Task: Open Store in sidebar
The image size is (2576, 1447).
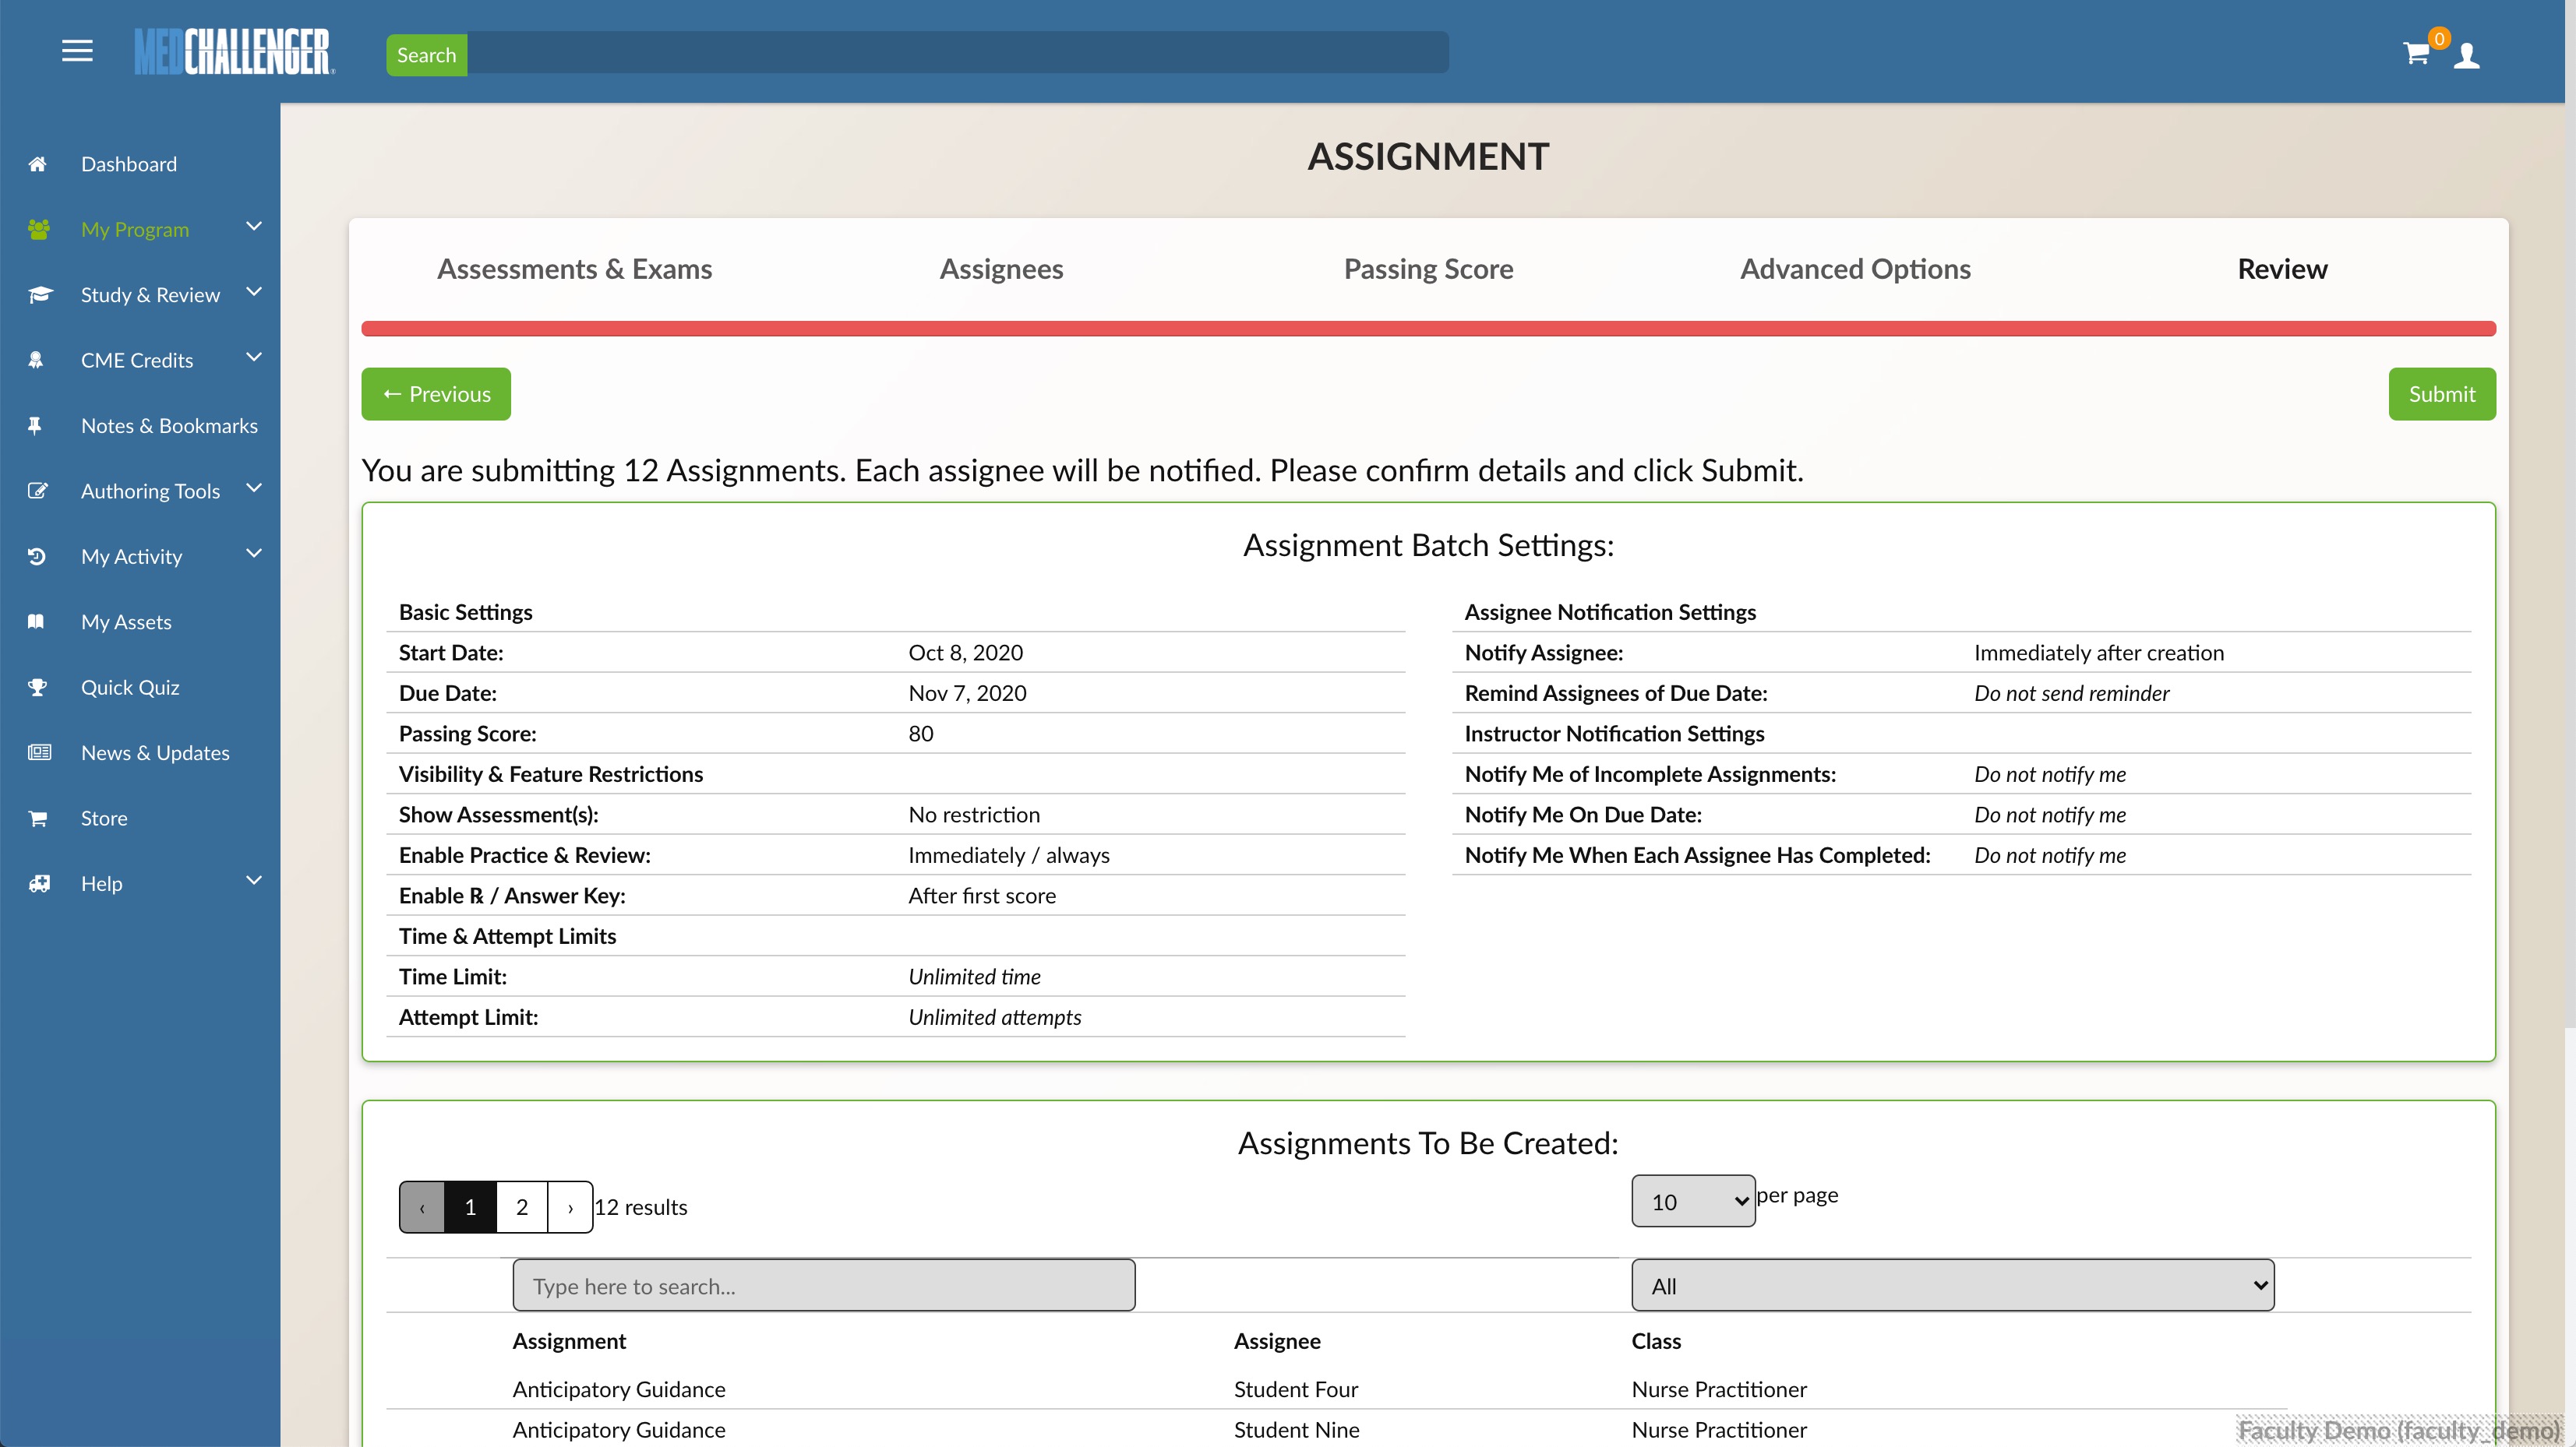Action: [104, 819]
